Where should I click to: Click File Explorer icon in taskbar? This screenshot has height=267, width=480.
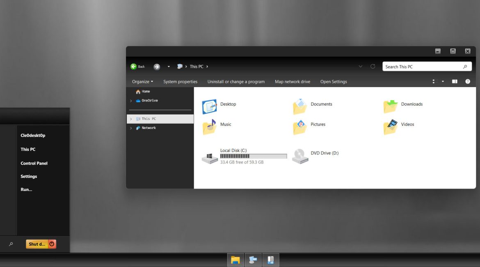tap(235, 260)
